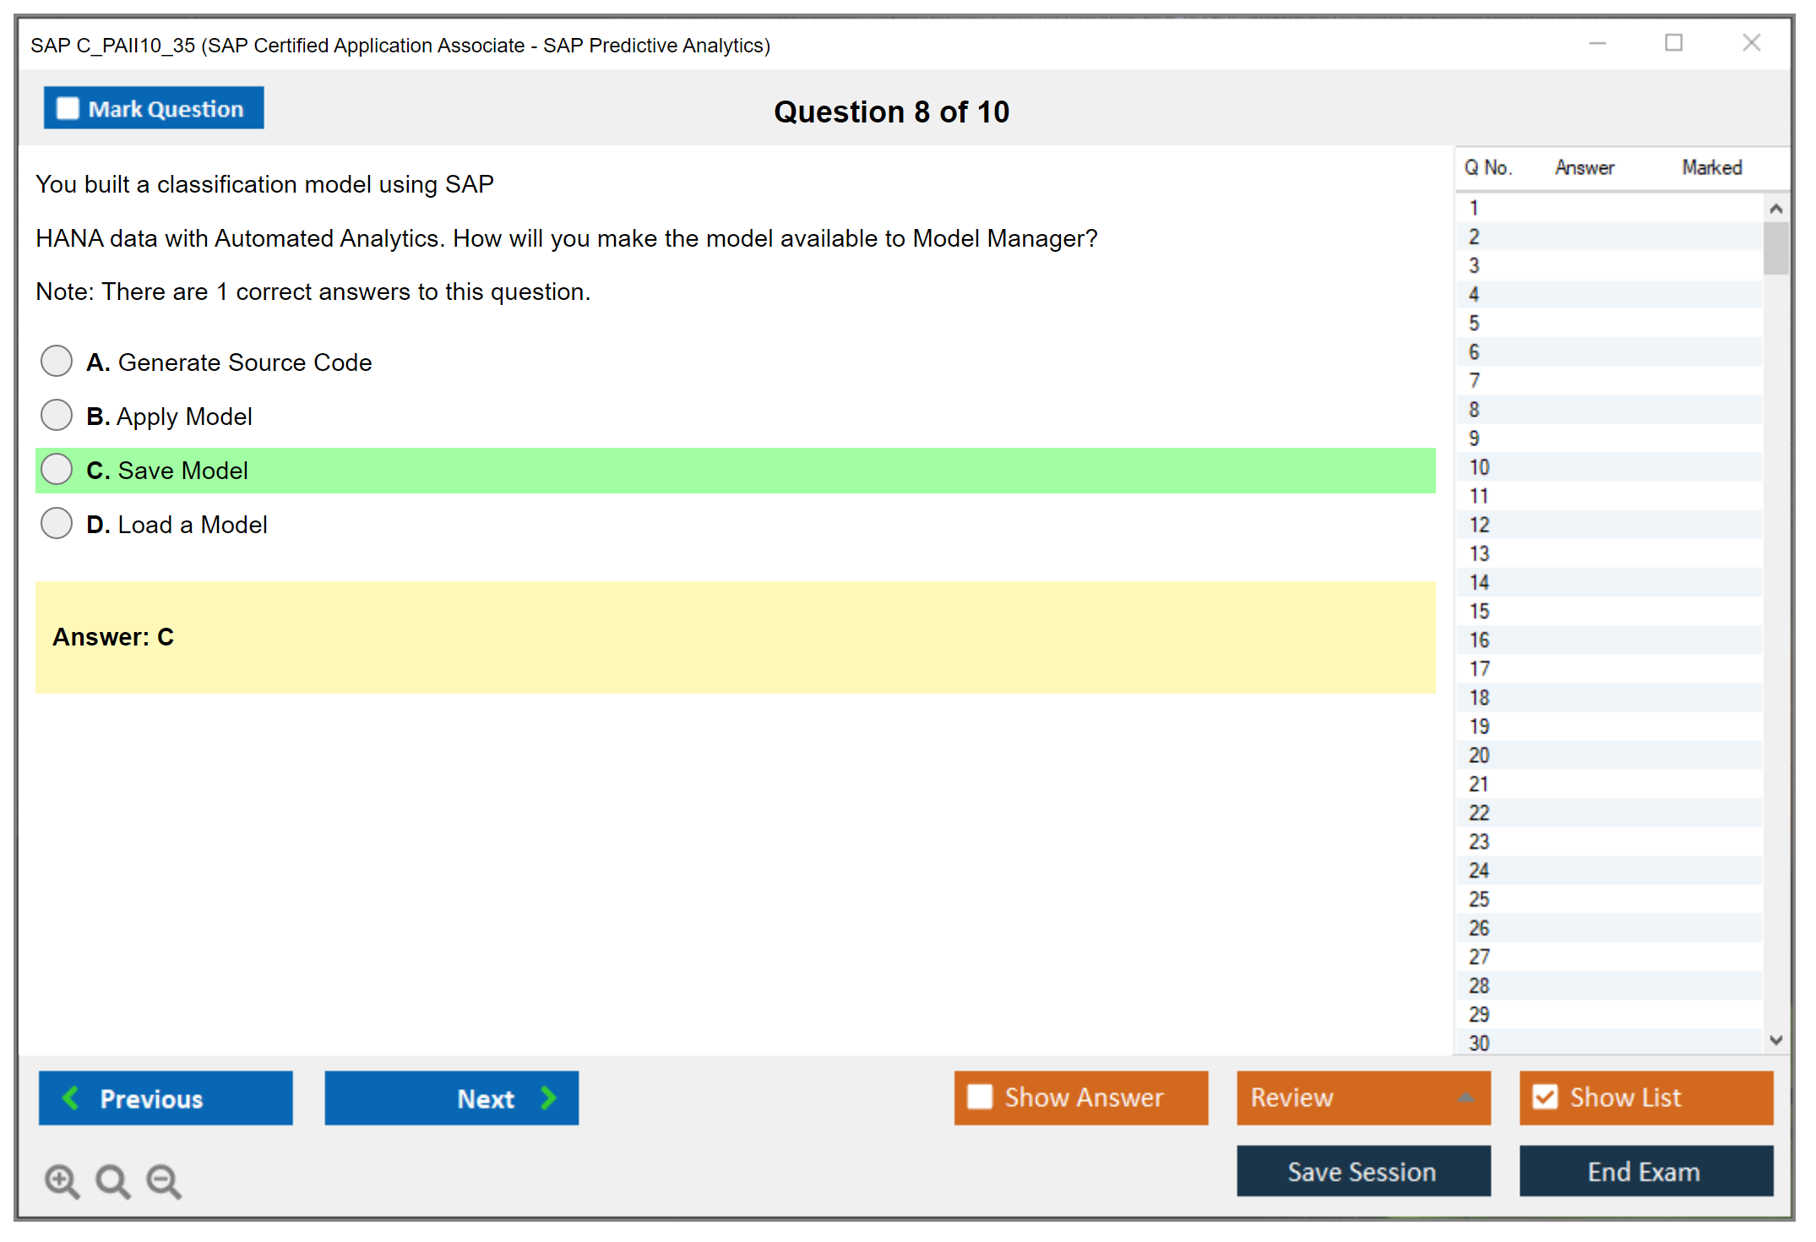The image size is (1816, 1242).
Task: Click the End Exam button
Action: (x=1645, y=1171)
